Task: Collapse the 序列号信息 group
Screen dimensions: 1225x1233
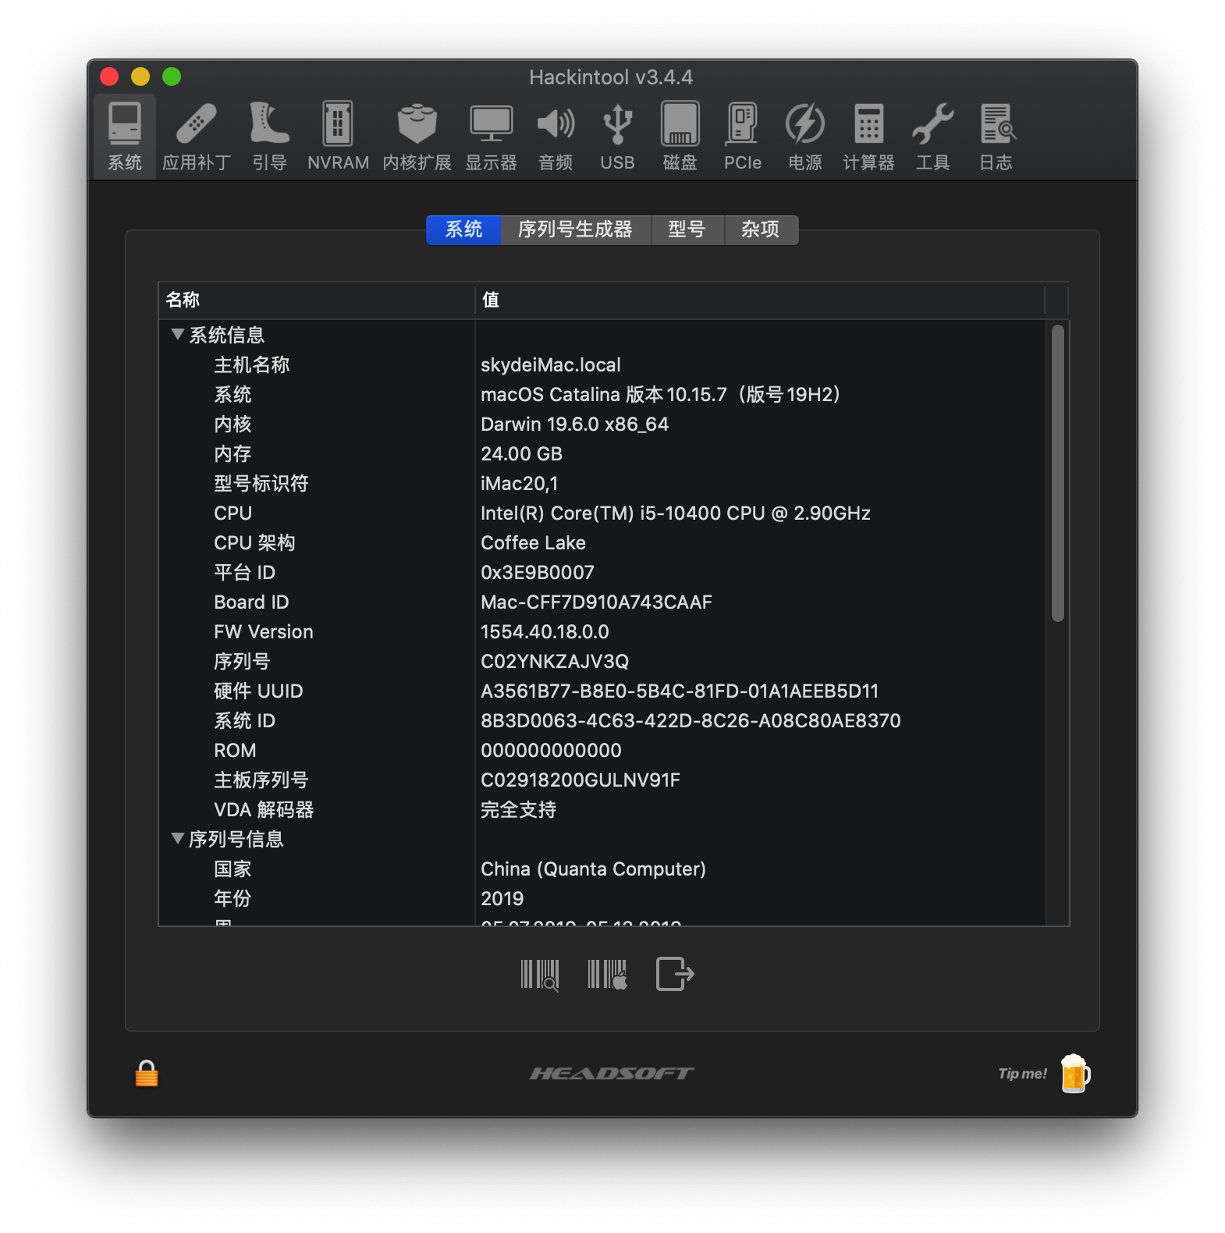Action: pos(177,839)
